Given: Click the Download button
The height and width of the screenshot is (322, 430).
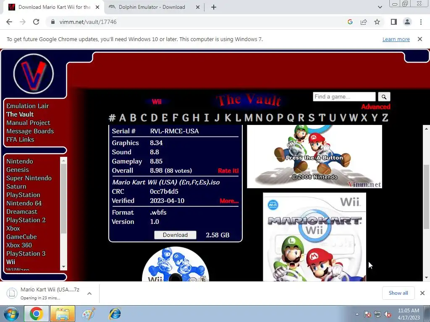Looking at the screenshot, I should point(175,235).
